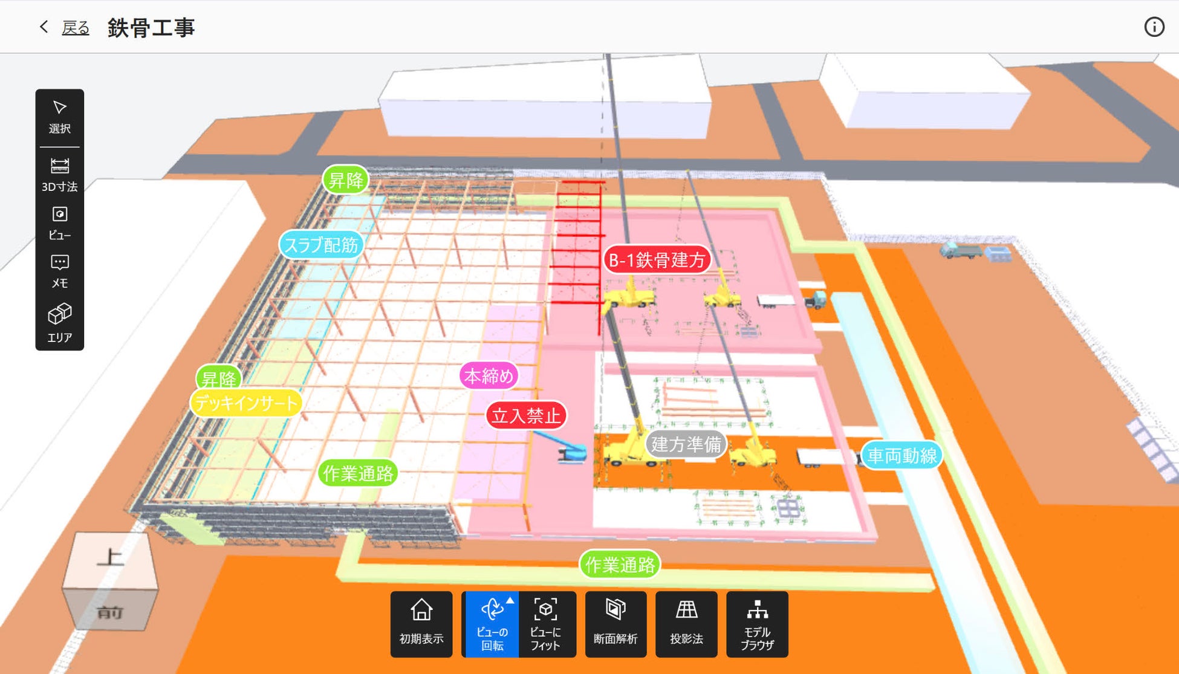Open the モデルブラウザ model browser

tap(757, 623)
